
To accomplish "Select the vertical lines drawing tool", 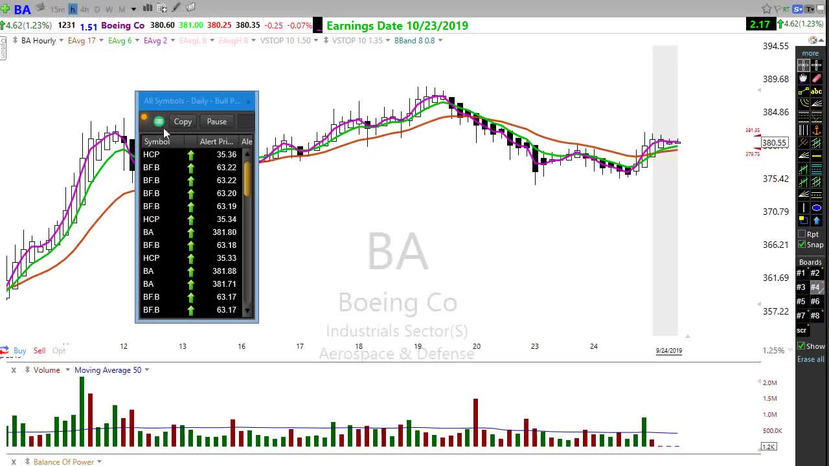I will click(803, 129).
